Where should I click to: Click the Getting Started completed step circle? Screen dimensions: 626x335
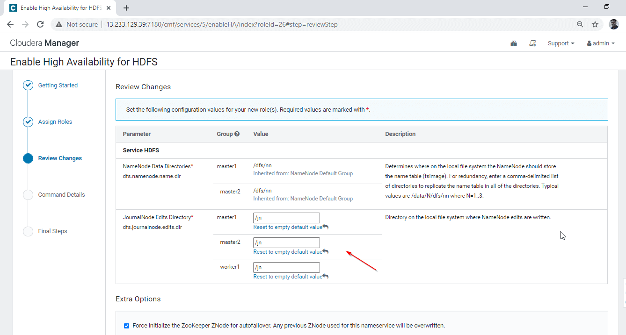point(28,85)
